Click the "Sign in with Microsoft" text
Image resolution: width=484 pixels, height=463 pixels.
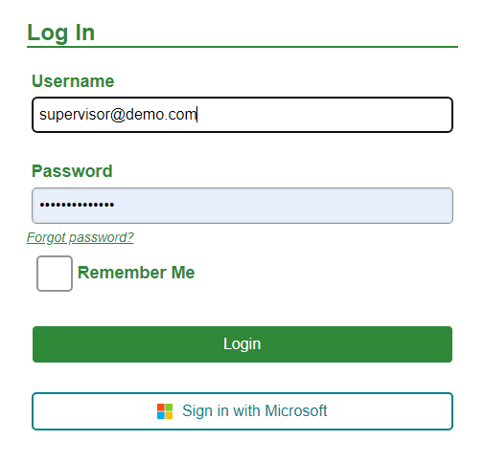coord(254,410)
